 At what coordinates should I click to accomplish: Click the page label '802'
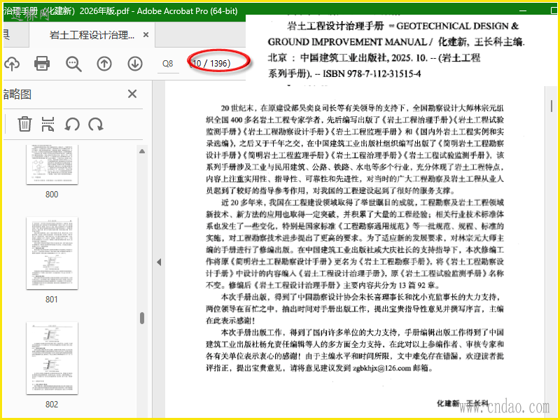click(52, 405)
